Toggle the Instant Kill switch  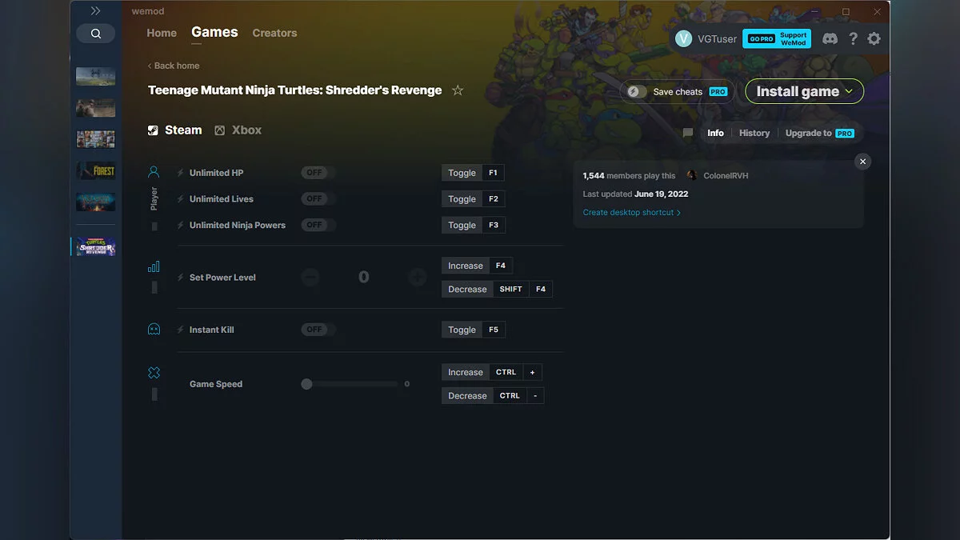click(x=318, y=330)
